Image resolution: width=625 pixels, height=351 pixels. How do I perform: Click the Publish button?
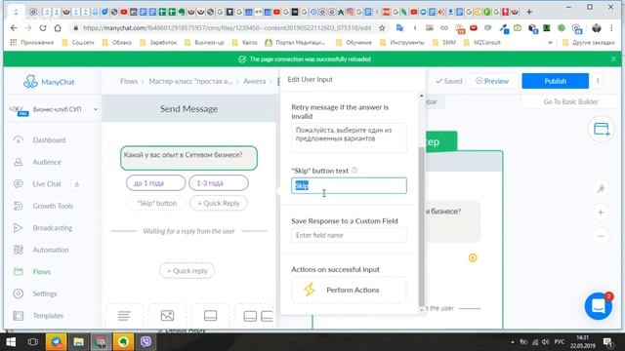click(x=556, y=81)
